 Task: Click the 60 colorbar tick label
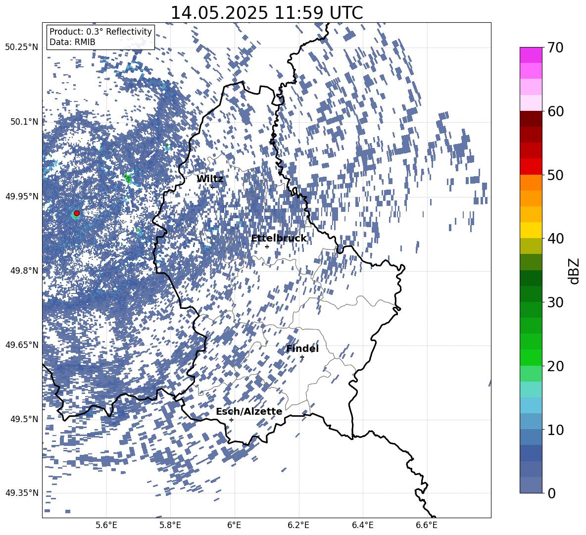point(556,111)
